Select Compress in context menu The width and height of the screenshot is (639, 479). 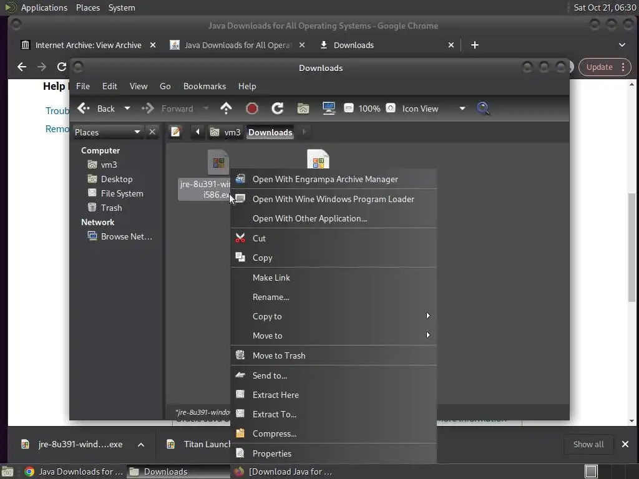tap(333, 434)
